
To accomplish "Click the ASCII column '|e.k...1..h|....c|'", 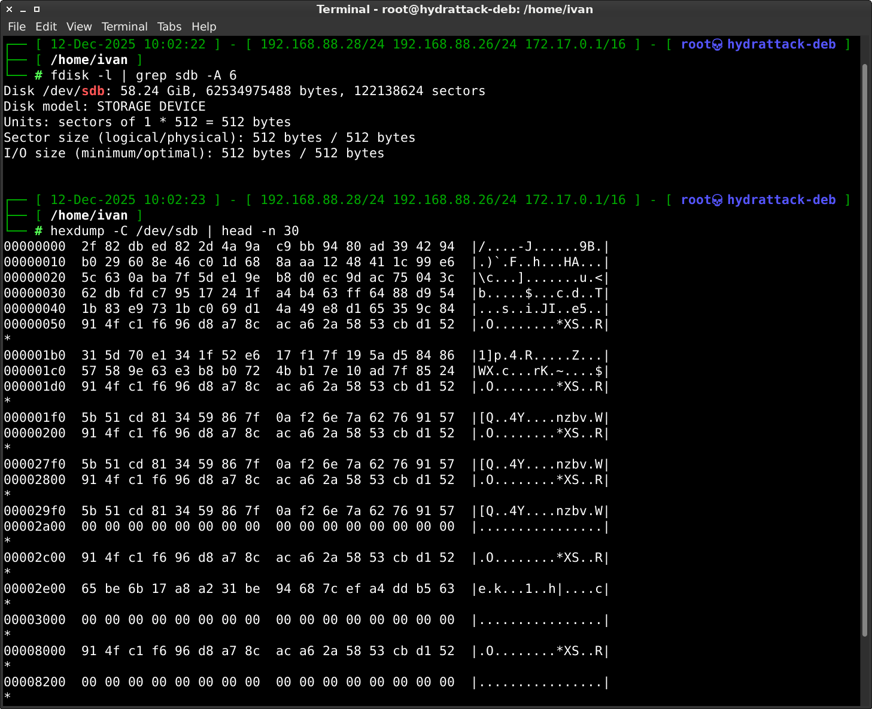I will (540, 589).
